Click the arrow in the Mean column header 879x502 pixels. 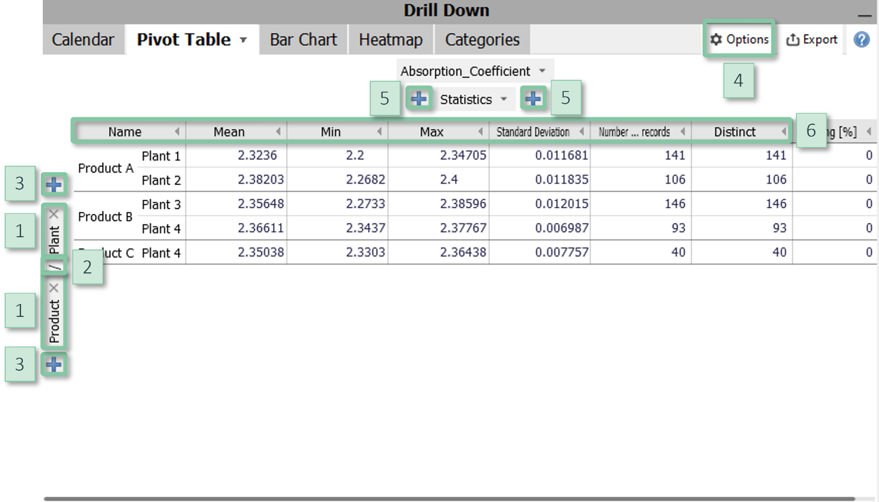point(278,132)
